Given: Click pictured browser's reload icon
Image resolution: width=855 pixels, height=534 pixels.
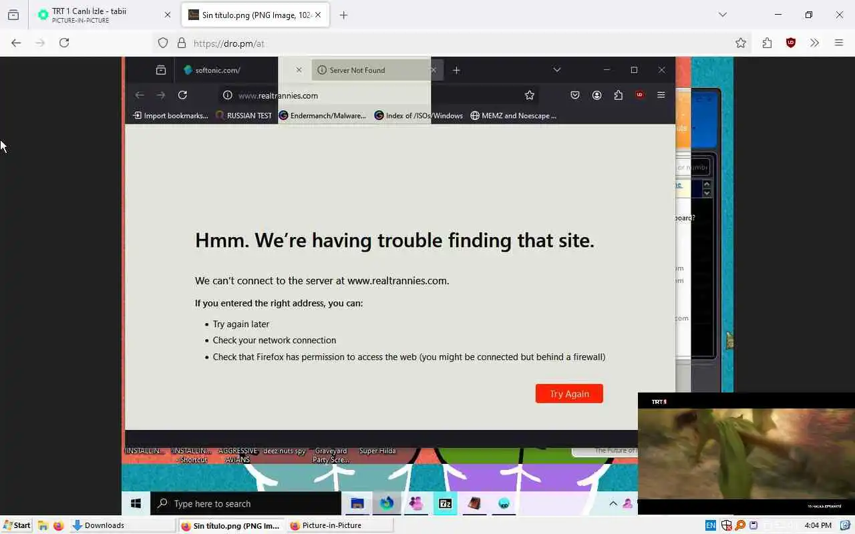Looking at the screenshot, I should 182,95.
